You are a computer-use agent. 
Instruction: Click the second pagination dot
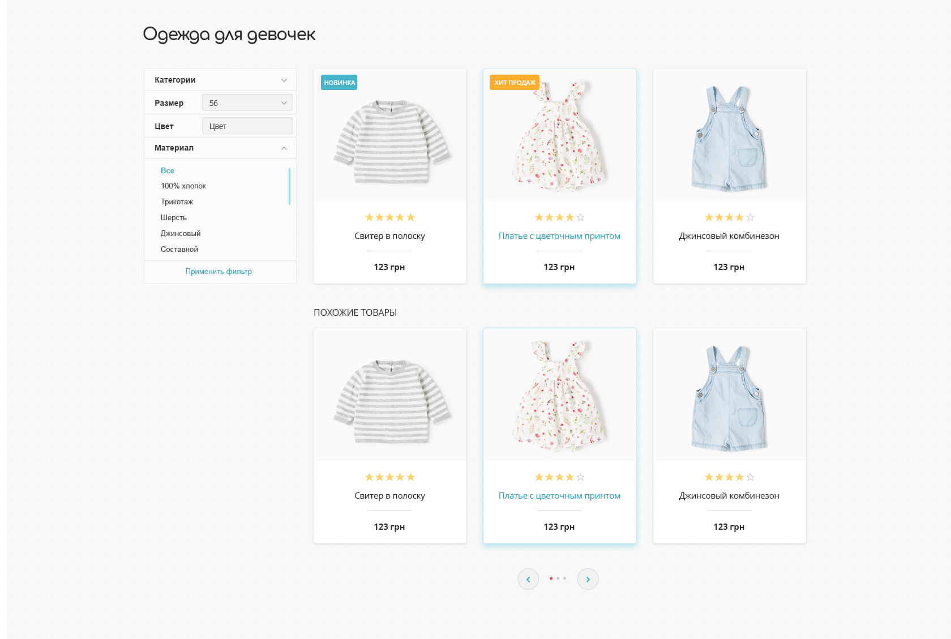pos(558,578)
